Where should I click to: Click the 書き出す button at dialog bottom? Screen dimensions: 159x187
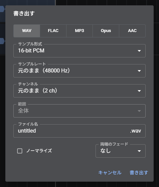click(139, 173)
